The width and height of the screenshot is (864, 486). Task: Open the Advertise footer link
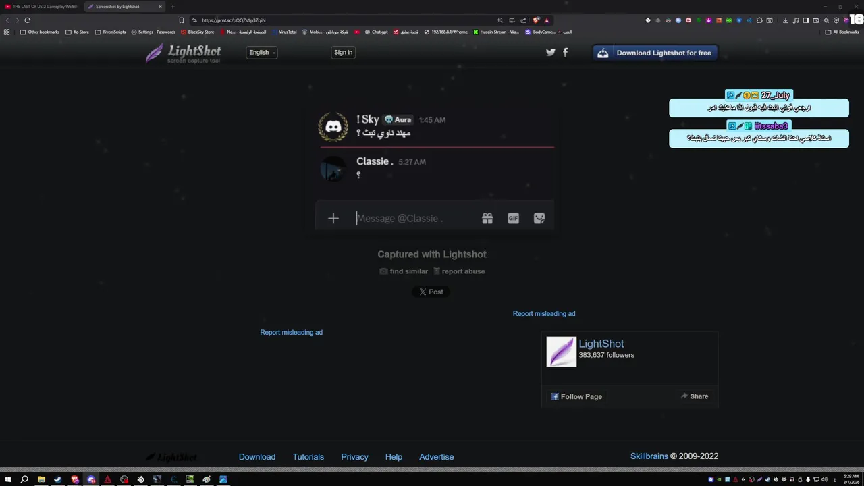tap(437, 457)
